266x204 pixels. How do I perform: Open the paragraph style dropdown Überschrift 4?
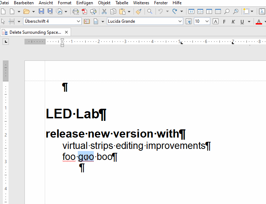click(78, 21)
